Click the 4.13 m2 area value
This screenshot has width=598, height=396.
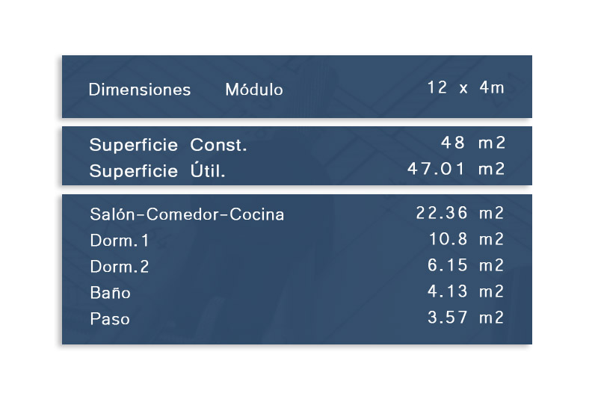click(x=466, y=291)
